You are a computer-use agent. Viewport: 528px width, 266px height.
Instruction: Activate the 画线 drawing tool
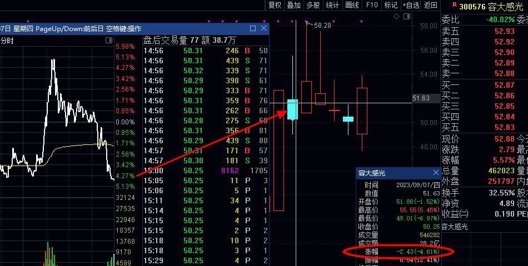(352, 5)
